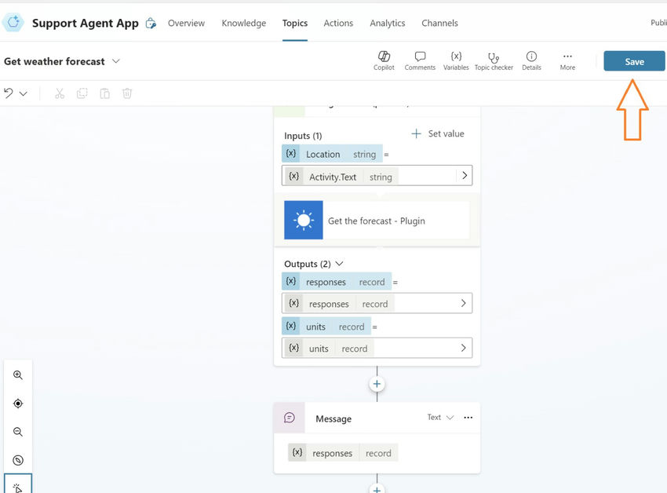
Task: Open responses record output variable picker
Action: [x=463, y=303]
